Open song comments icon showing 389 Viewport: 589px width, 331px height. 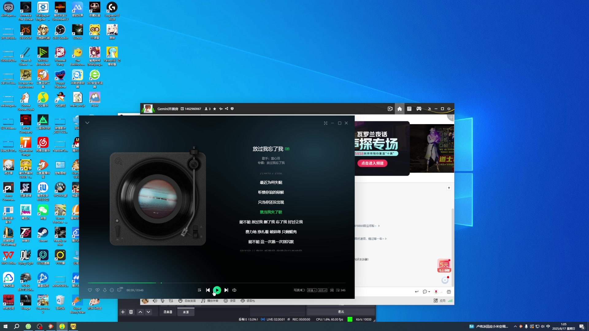click(120, 290)
